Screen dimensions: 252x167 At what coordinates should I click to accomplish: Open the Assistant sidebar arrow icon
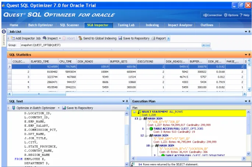tap(4, 32)
